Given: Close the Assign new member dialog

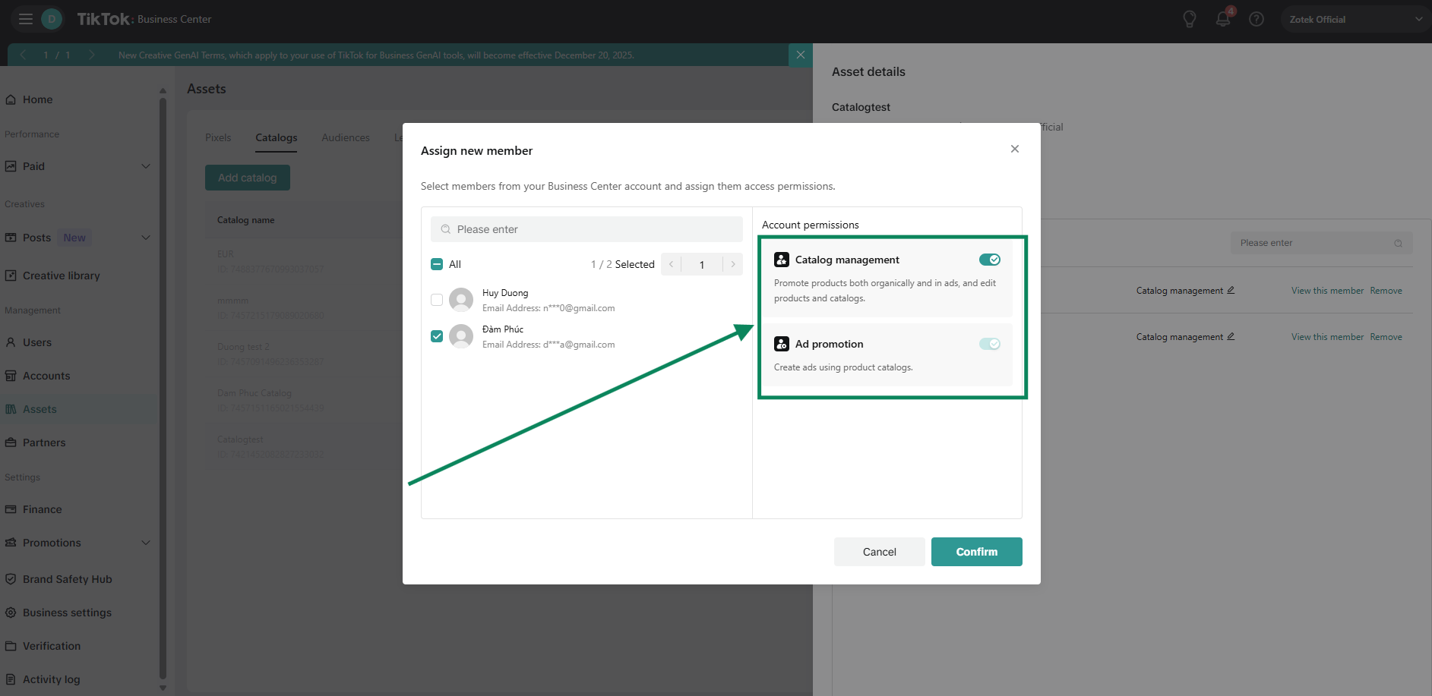Looking at the screenshot, I should point(1014,149).
